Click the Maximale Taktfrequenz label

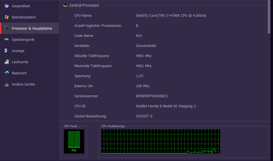click(x=93, y=66)
